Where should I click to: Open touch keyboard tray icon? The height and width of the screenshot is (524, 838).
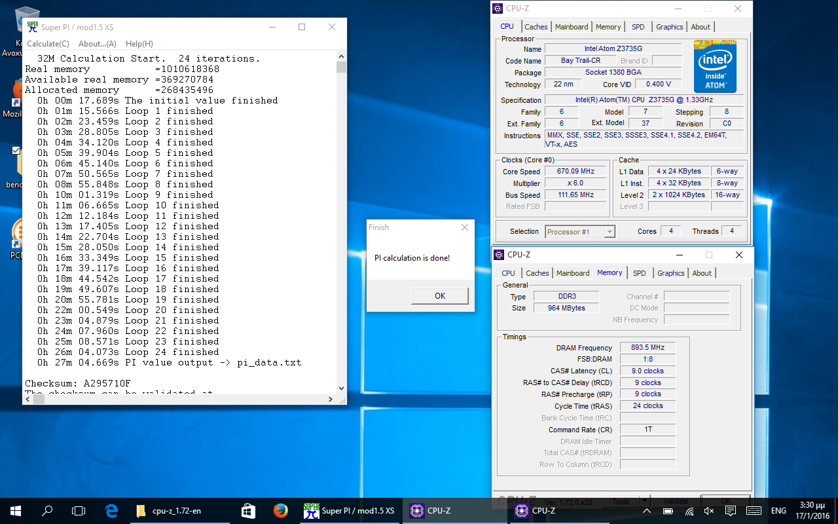(754, 511)
